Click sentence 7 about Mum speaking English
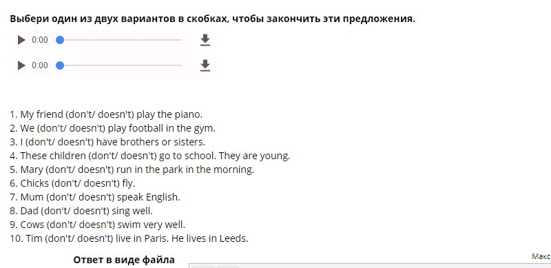This screenshot has height=268, width=551. pos(95,197)
